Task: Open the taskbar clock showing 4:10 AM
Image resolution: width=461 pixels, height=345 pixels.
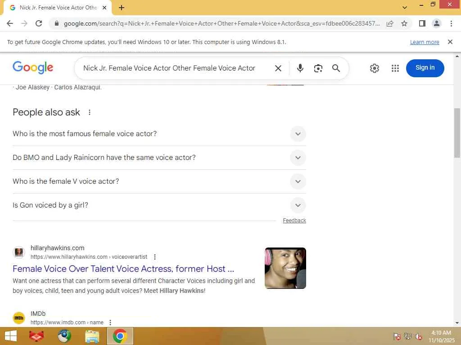Action: (441, 336)
